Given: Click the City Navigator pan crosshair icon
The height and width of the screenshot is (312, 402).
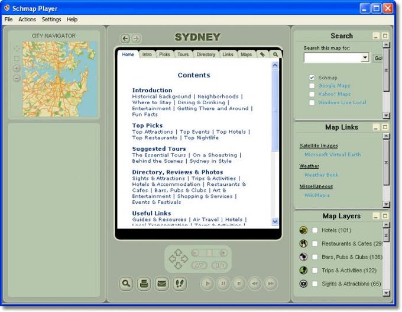Looking at the screenshot, I should (x=17, y=49).
